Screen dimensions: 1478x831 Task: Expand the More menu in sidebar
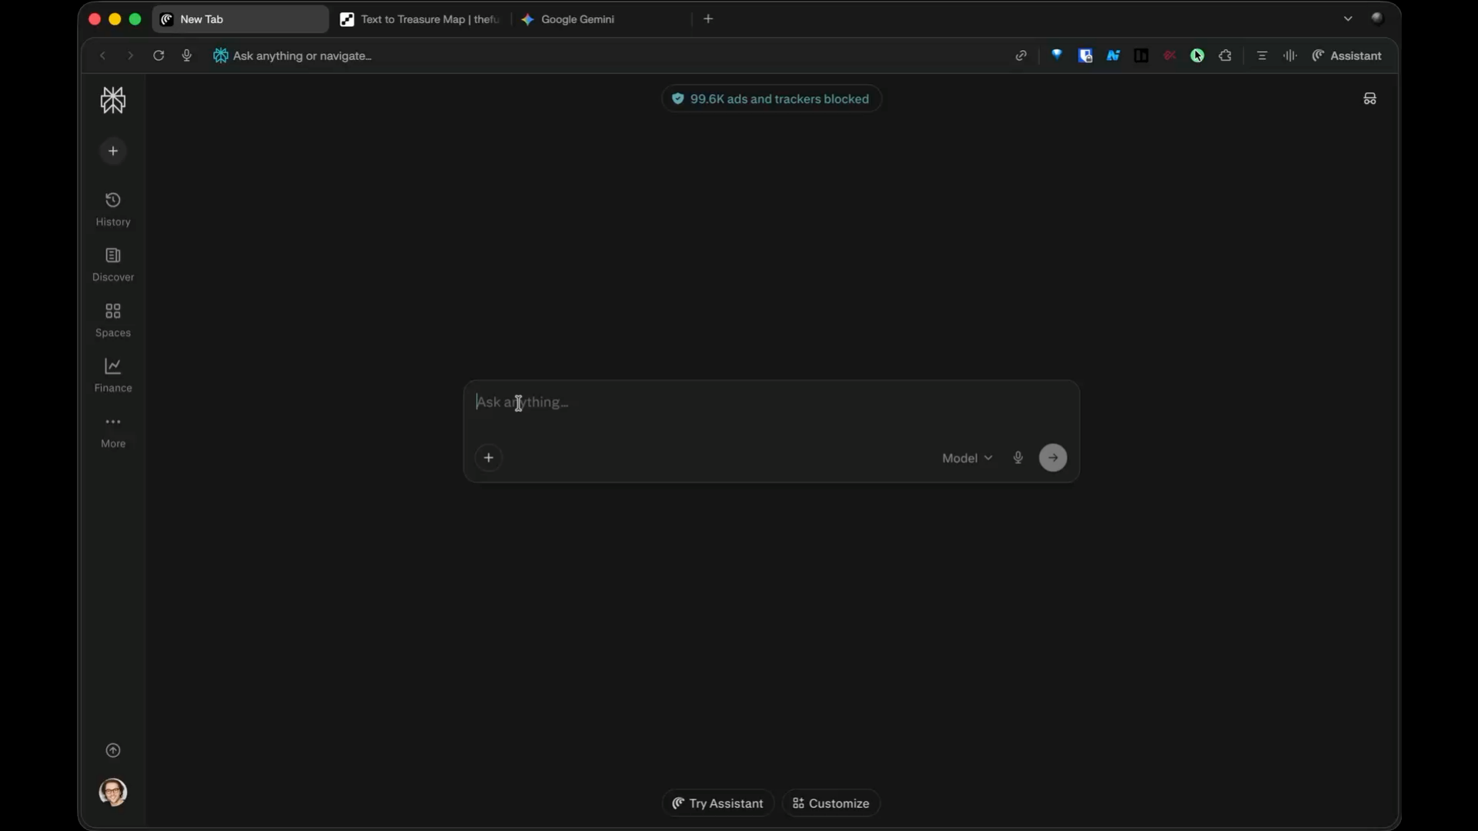(113, 432)
